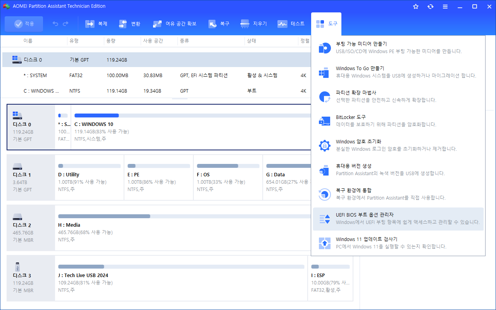The width and height of the screenshot is (496, 310).
Task: Select J : Tech Live USB 2024 partition
Action: [x=181, y=278]
